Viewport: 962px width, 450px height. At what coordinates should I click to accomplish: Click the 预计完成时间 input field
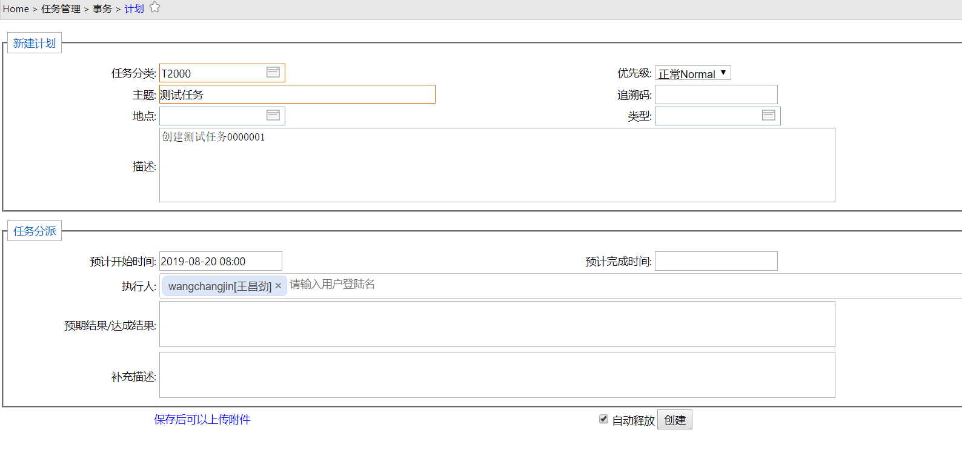point(716,261)
